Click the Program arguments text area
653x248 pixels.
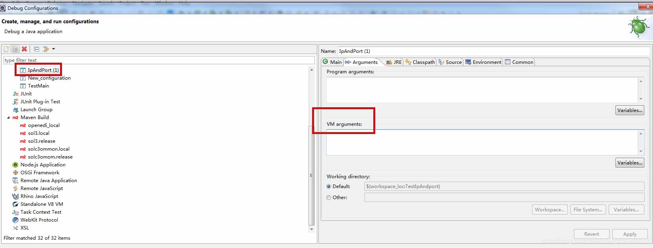482,90
